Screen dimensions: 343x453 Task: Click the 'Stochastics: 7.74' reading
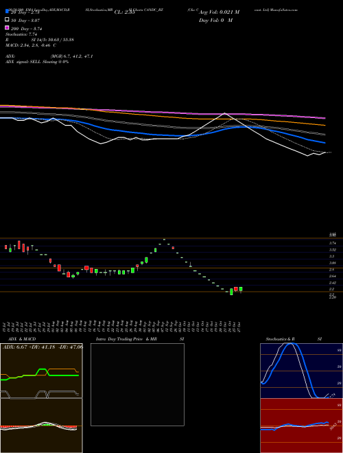pyautogui.click(x=21, y=34)
